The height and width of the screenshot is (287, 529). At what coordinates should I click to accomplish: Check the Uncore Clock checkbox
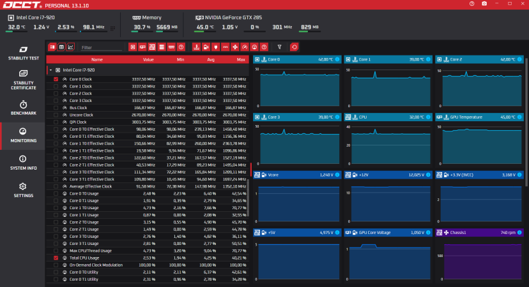56,115
